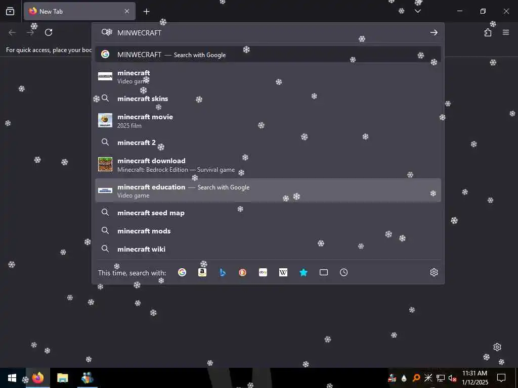The height and width of the screenshot is (388, 518).
Task: Search this time with Amazon
Action: pos(202,272)
